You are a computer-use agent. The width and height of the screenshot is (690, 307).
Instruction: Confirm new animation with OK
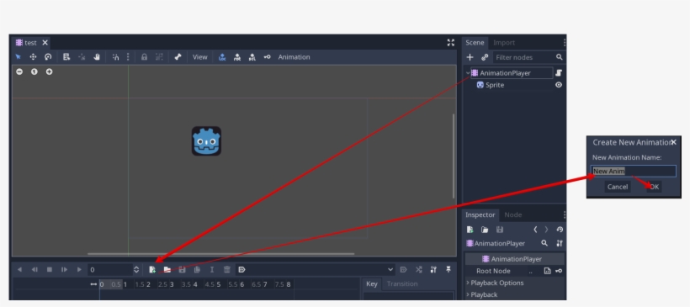pyautogui.click(x=654, y=187)
